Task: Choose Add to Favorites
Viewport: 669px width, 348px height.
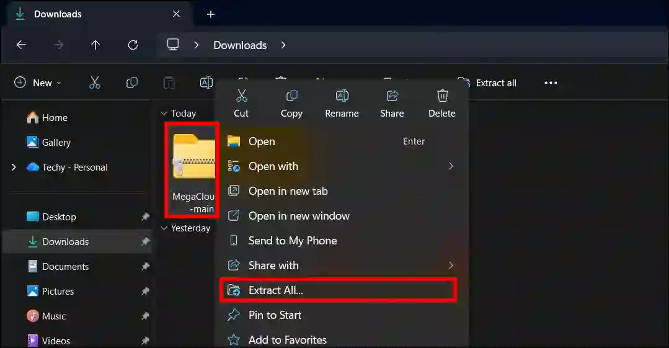Action: (x=339, y=339)
